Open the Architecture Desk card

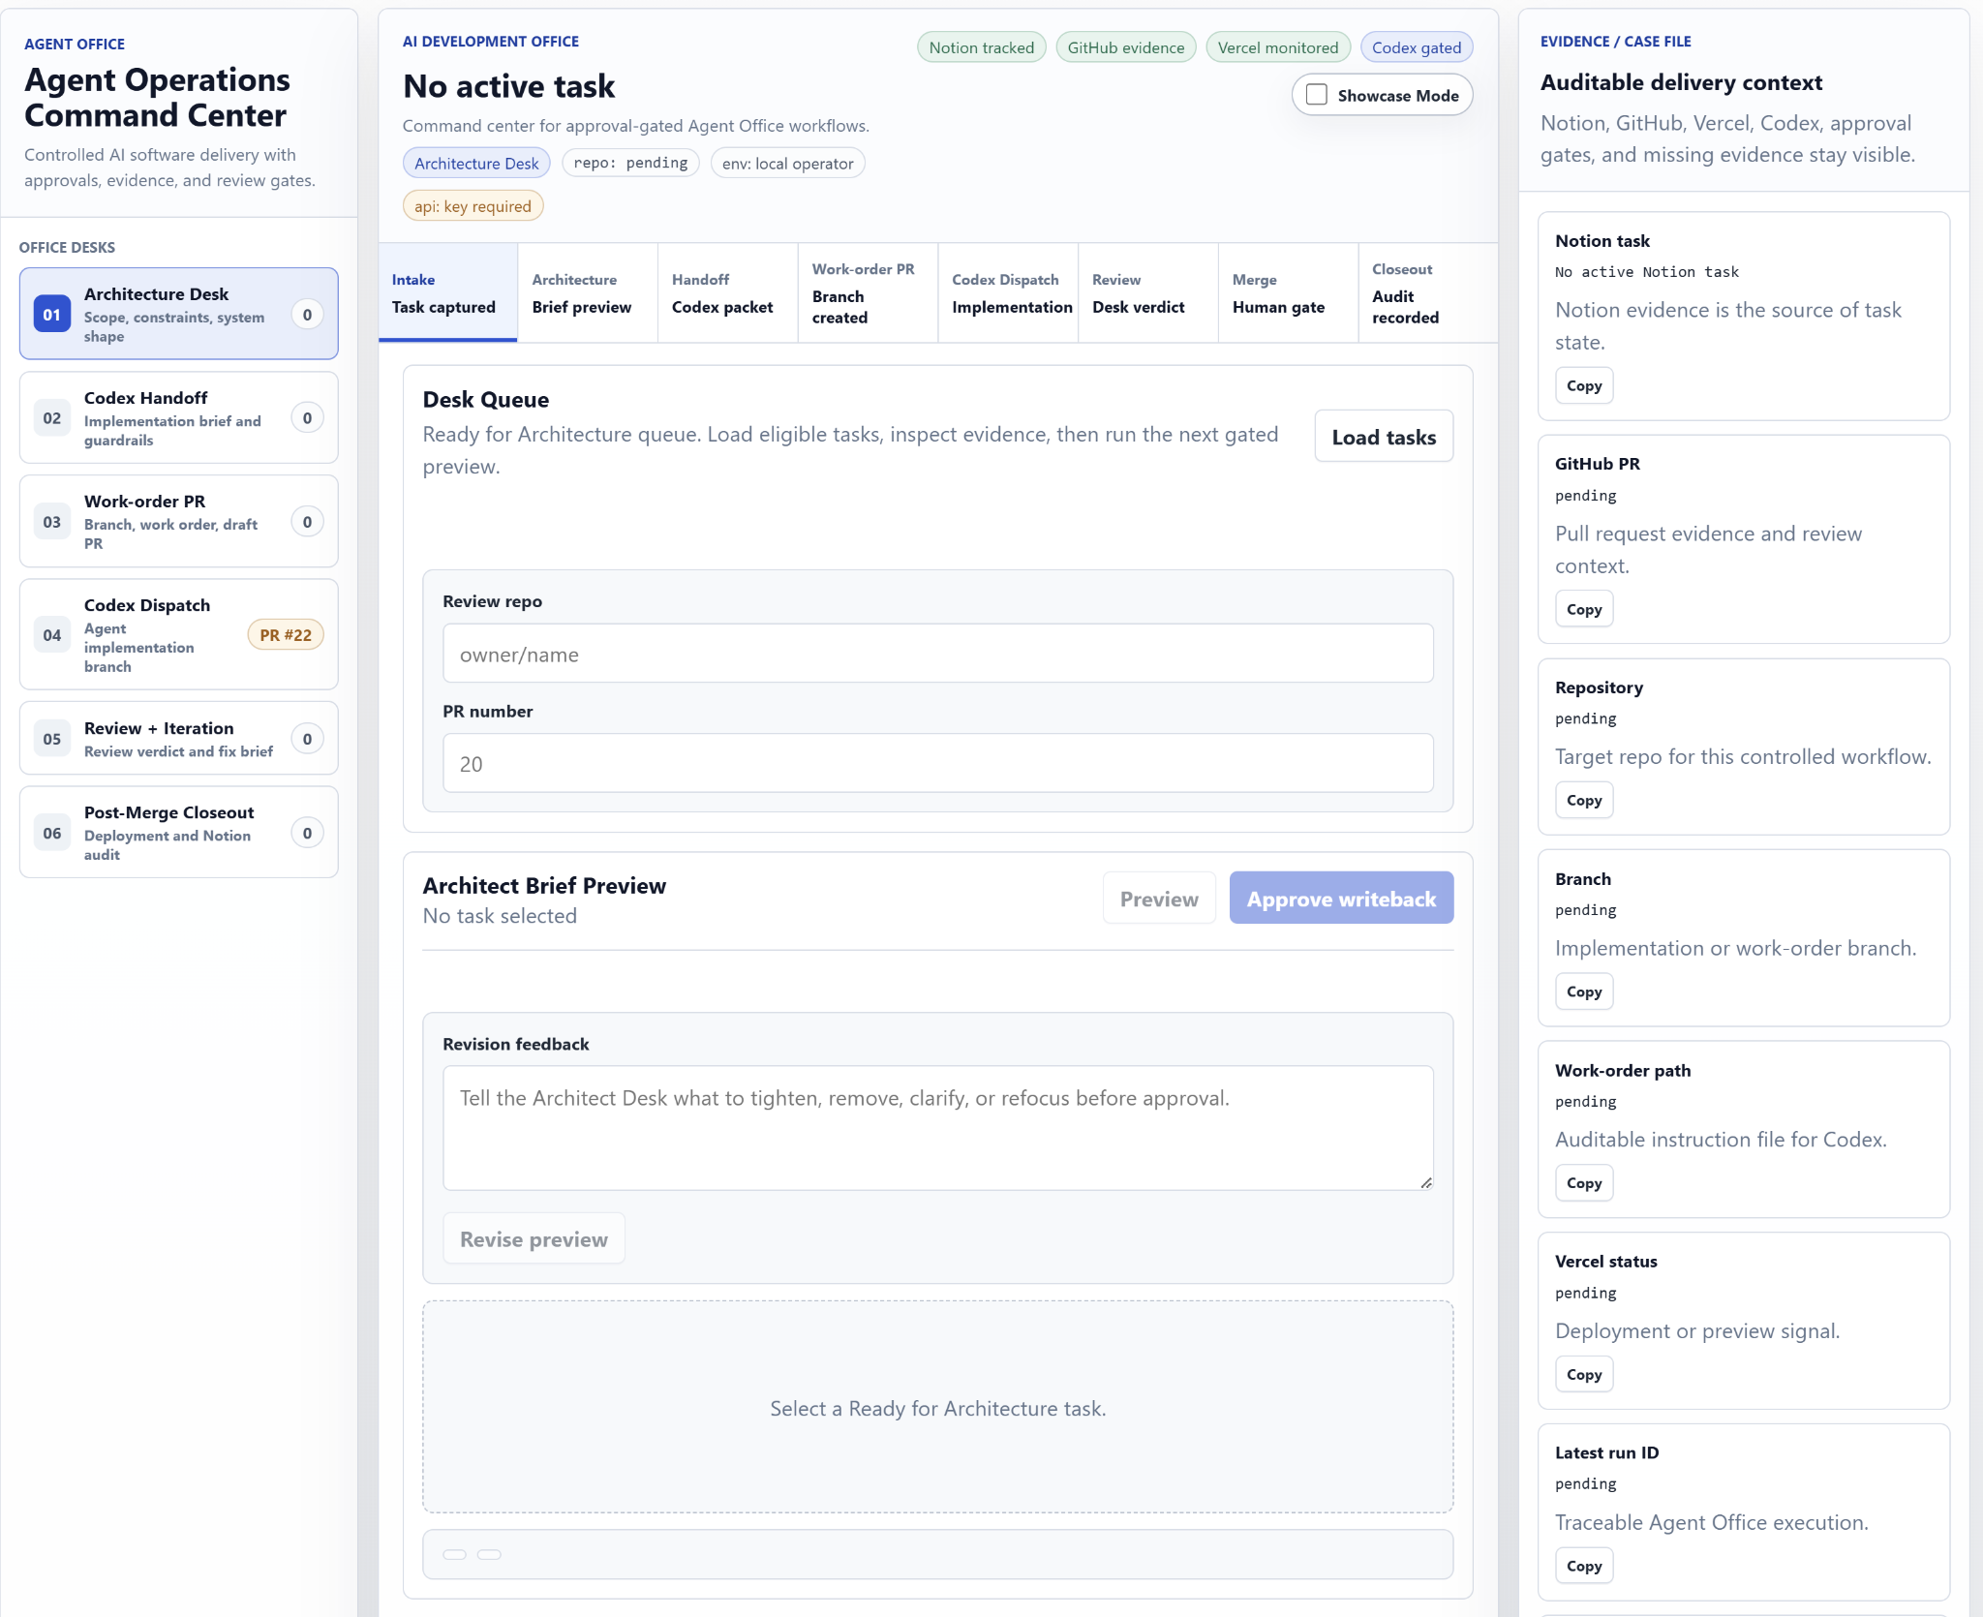[x=179, y=314]
